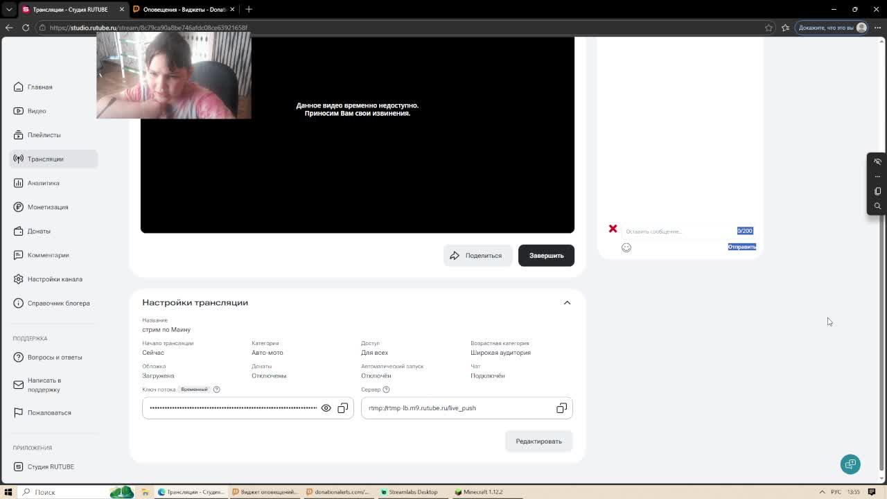Click the webcam overlay thumbnail
The width and height of the screenshot is (887, 499).
[x=174, y=75]
